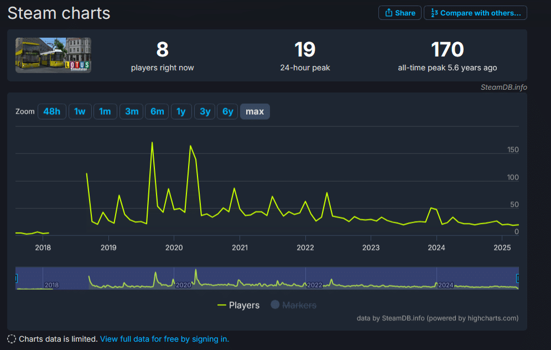Image resolution: width=551 pixels, height=350 pixels.
Task: Zoom chart to 1y
Action: [181, 111]
